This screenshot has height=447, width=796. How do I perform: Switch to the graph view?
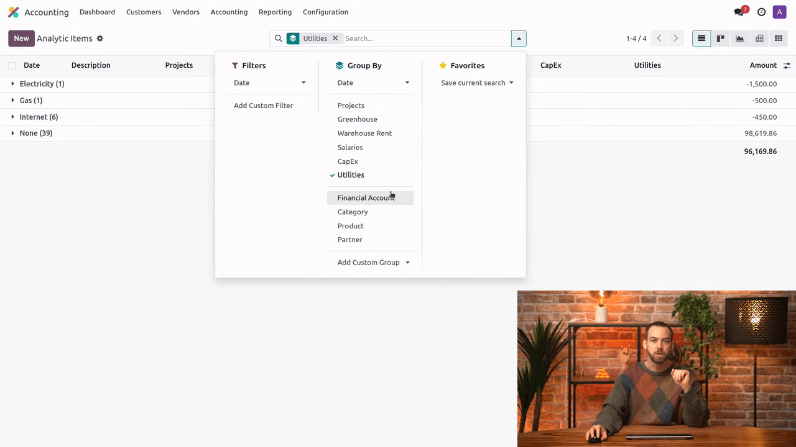740,38
